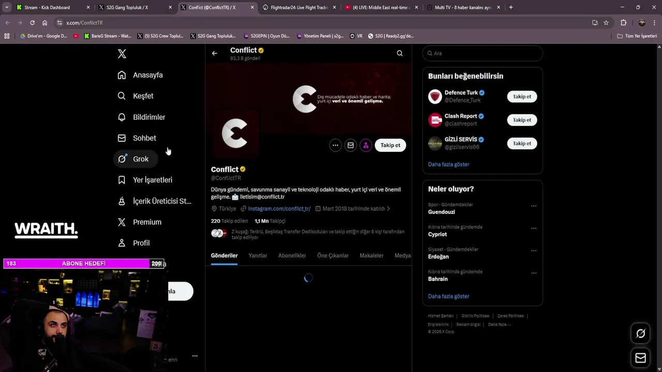Switch to Abonelikler tab
This screenshot has width=662, height=372.
[292, 256]
